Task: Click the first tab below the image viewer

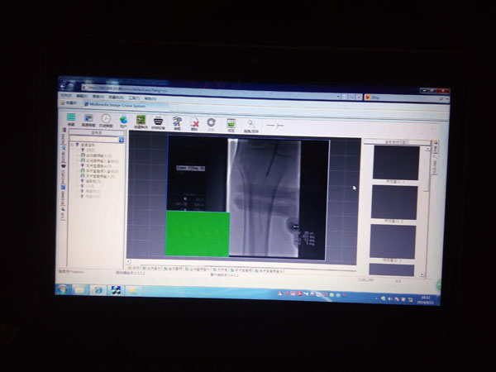Action: click(x=135, y=268)
